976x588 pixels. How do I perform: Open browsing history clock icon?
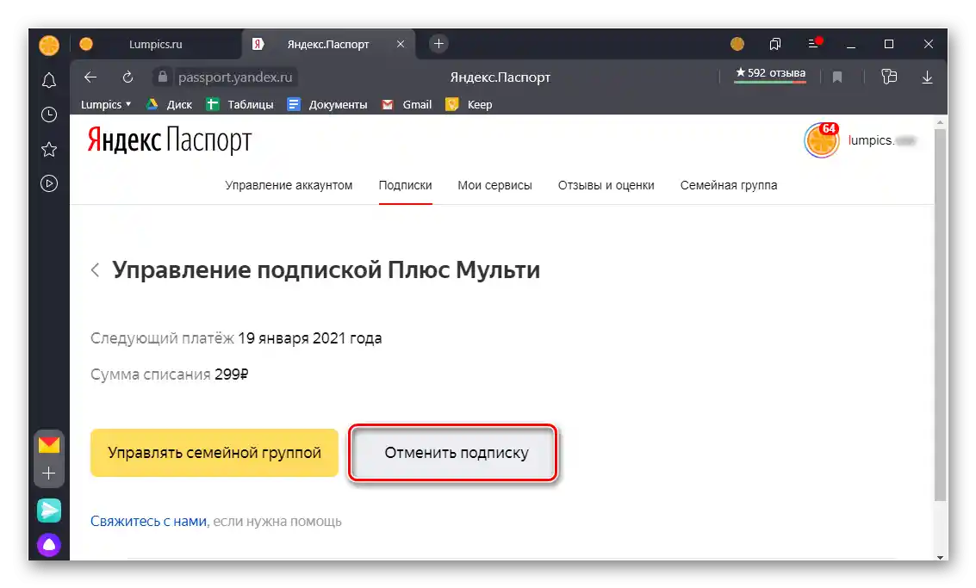(x=49, y=115)
